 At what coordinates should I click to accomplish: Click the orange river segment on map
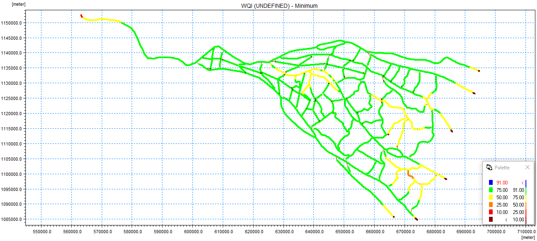pos(410,176)
